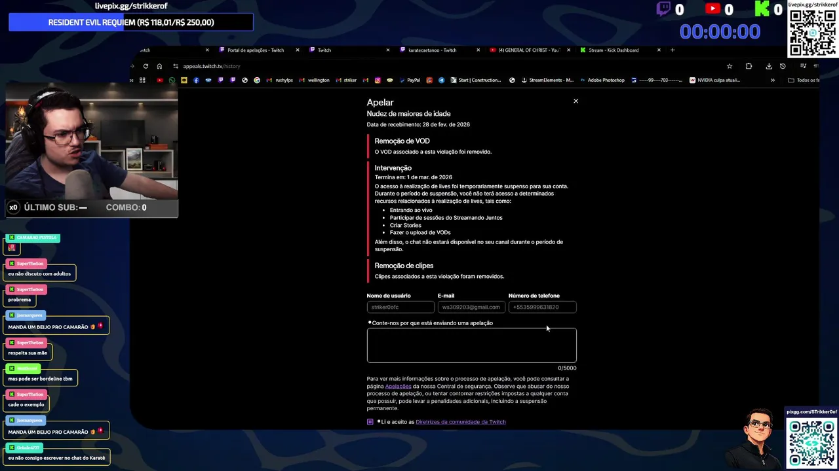
Task: Switch to Portal de apelações - Twitch tab
Action: 256,50
